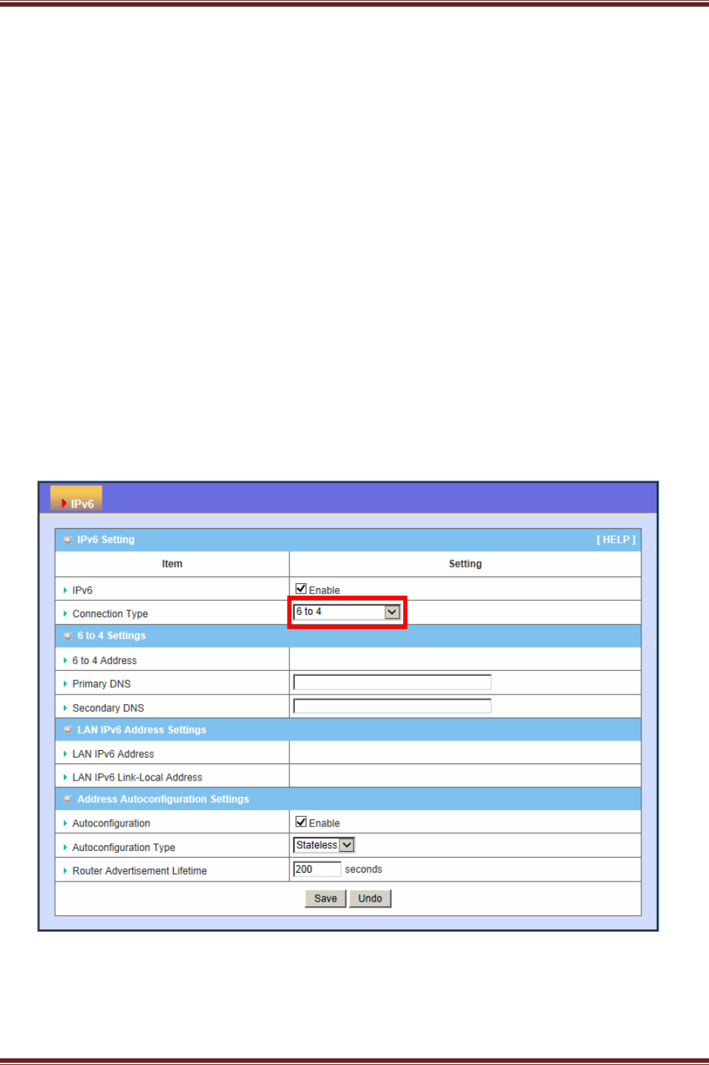Click the 'LAN IPv6 Link-Local Address' label
Viewport: 709px width, 1065px height.
[x=137, y=778]
